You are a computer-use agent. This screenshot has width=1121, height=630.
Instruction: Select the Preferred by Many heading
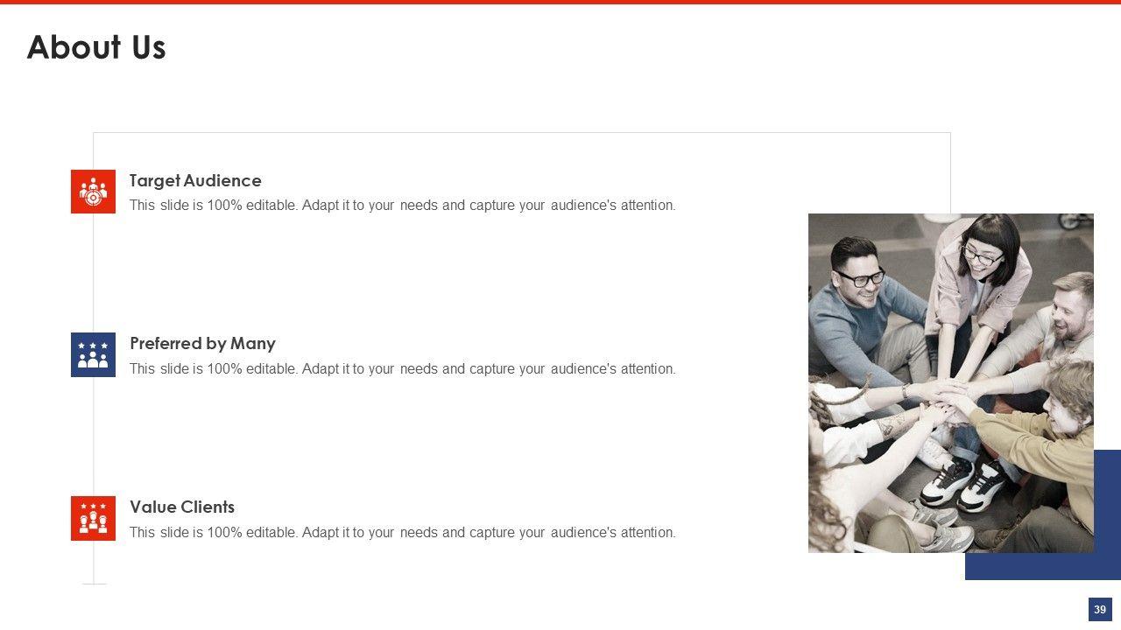tap(202, 344)
